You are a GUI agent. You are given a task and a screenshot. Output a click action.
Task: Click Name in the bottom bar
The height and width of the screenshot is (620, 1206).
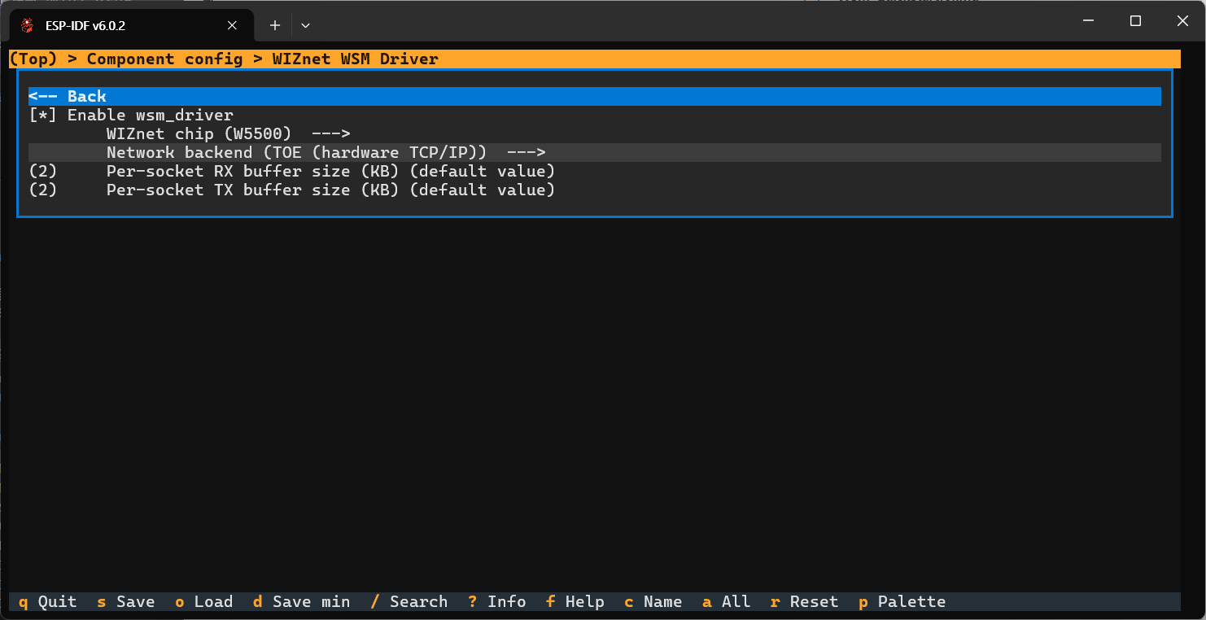[x=653, y=602]
